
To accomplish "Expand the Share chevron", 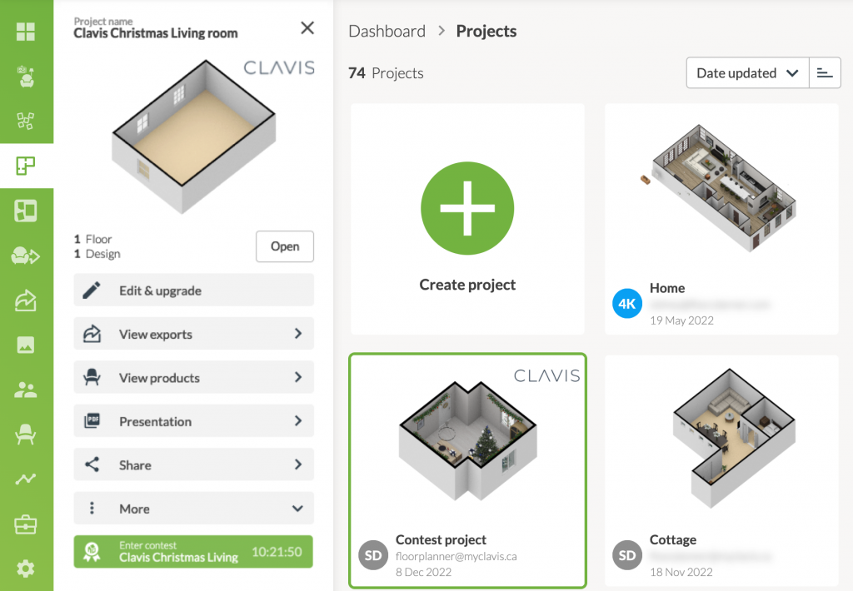I will tap(298, 464).
